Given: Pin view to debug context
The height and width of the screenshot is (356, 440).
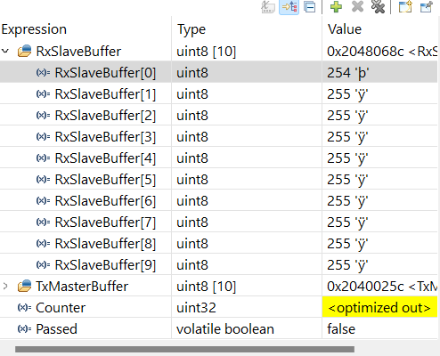Looking at the screenshot, I should click(x=427, y=7).
